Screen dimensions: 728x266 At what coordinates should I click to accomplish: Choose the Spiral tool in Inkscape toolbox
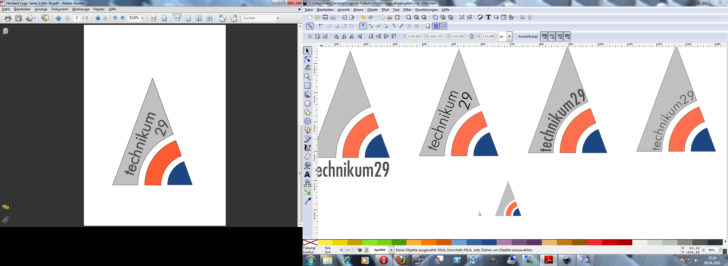pyautogui.click(x=307, y=121)
